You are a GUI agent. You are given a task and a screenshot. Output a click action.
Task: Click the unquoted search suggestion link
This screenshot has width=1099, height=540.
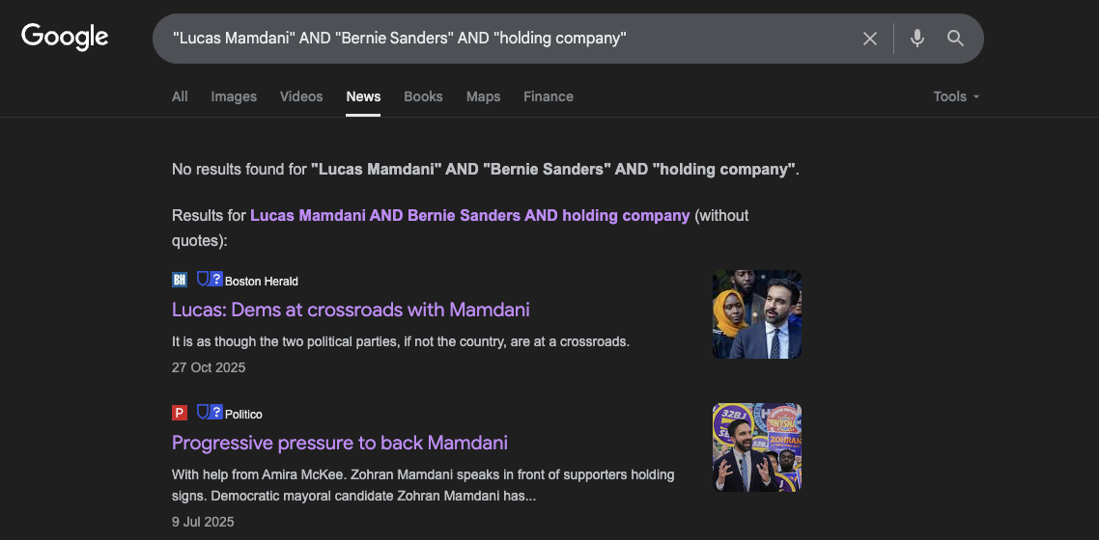469,215
